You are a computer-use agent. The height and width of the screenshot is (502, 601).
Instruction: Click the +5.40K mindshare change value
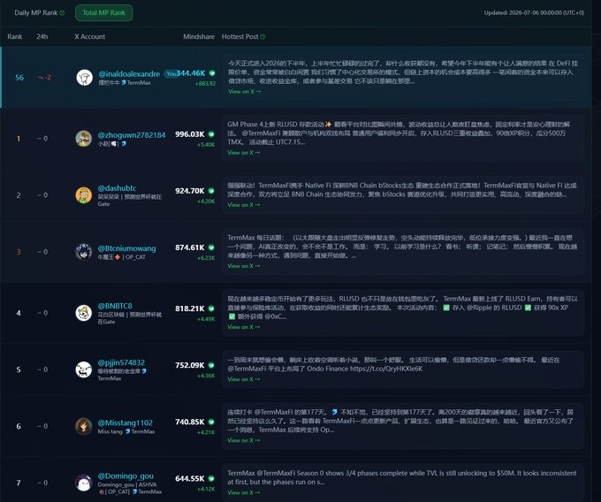tap(206, 144)
